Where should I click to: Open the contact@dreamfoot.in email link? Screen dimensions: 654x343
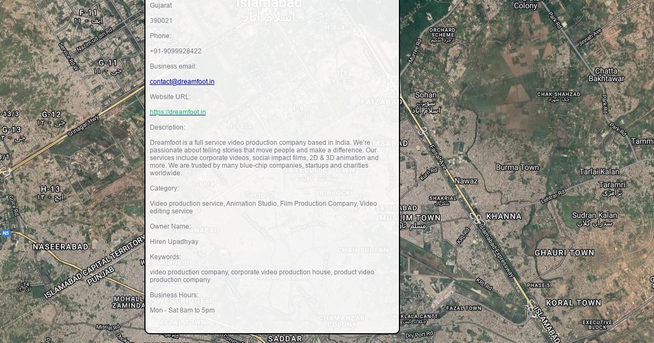(x=182, y=82)
